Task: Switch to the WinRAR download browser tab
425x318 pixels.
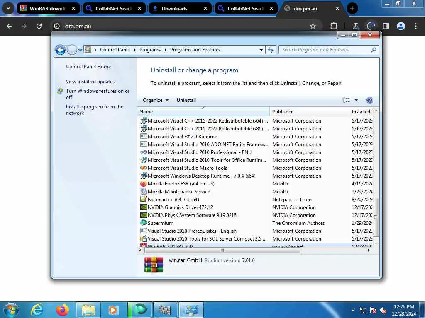Action: [48, 8]
